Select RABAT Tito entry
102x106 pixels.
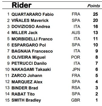(x=52, y=94)
